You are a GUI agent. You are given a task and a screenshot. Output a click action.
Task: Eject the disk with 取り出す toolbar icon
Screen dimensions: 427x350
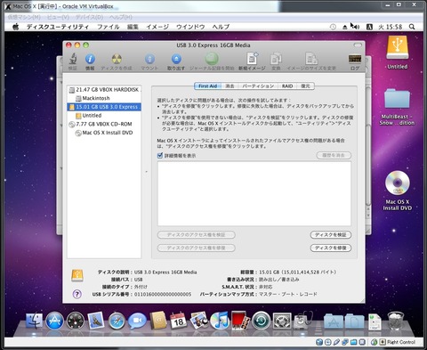[x=176, y=59]
